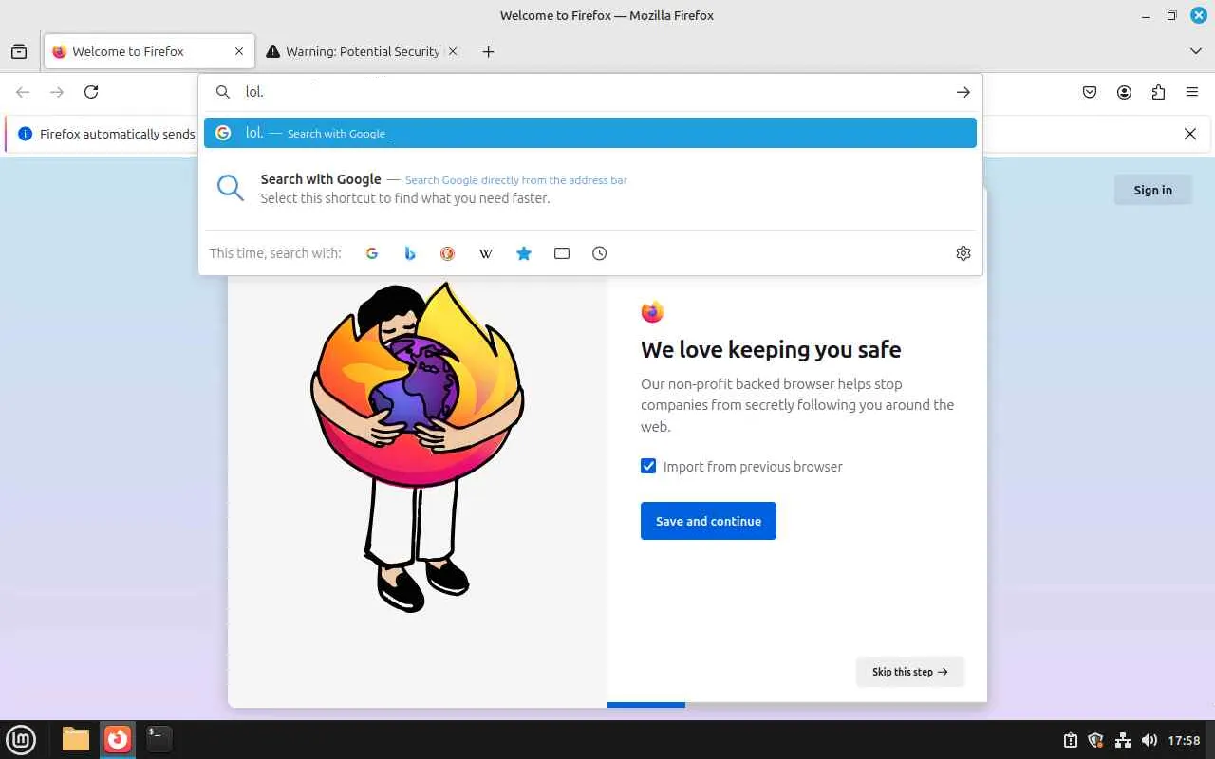Open the update manager tray icon
The width and height of the screenshot is (1215, 759).
pyautogui.click(x=1070, y=740)
